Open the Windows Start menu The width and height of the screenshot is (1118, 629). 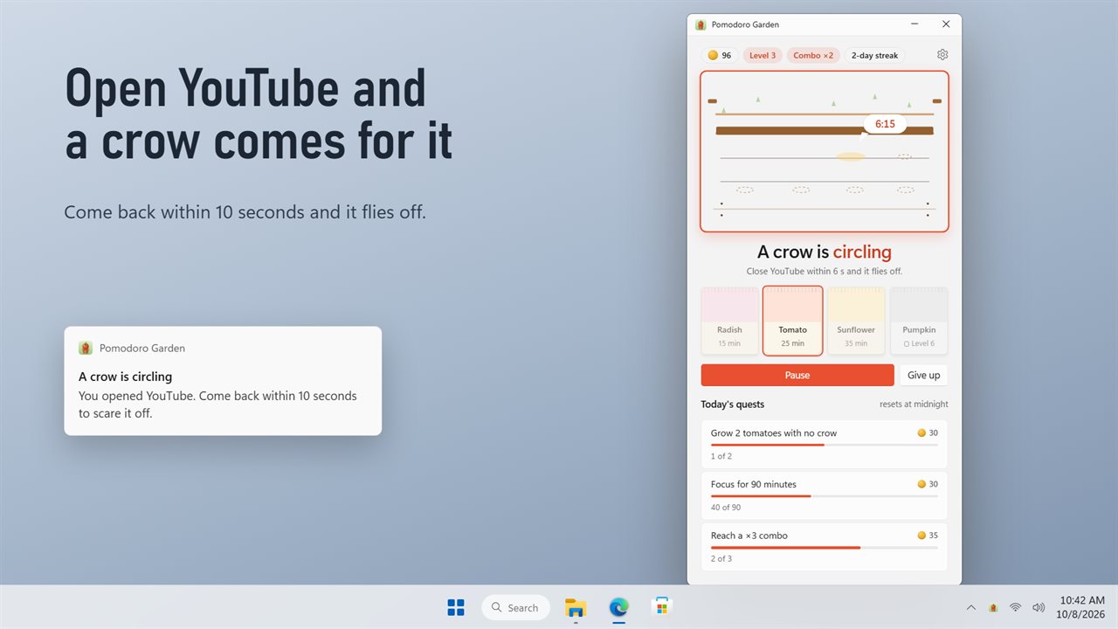(456, 607)
